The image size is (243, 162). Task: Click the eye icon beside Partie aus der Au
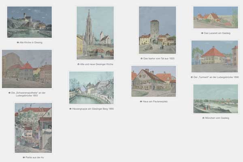click(24, 158)
